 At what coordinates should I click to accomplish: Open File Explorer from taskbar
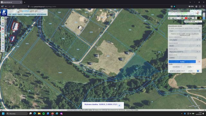(x=39, y=113)
